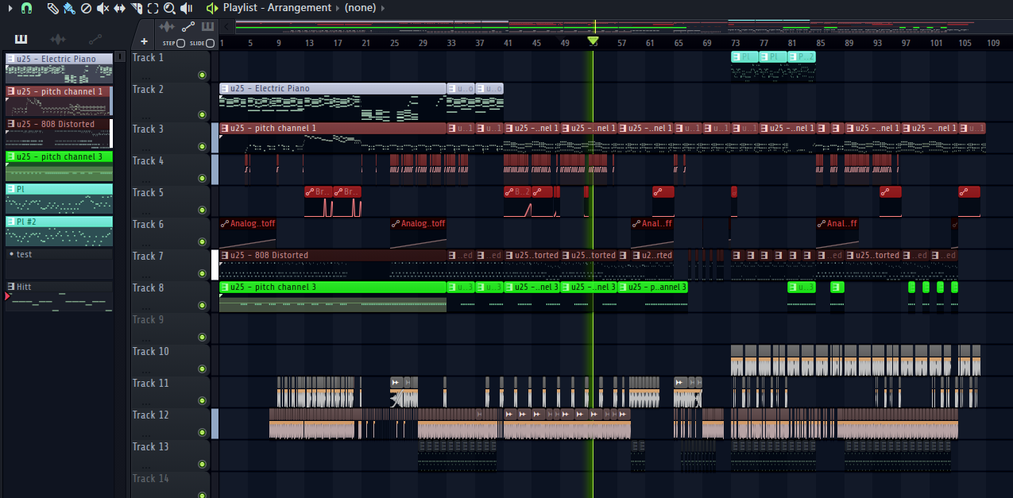Mute Track 5 using its green LED
Viewport: 1013px width, 498px height.
(x=202, y=203)
